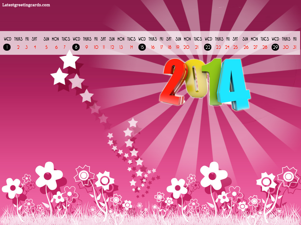Select date 2 in the calendar strip
Screen dimensions: 301x225
point(18,47)
